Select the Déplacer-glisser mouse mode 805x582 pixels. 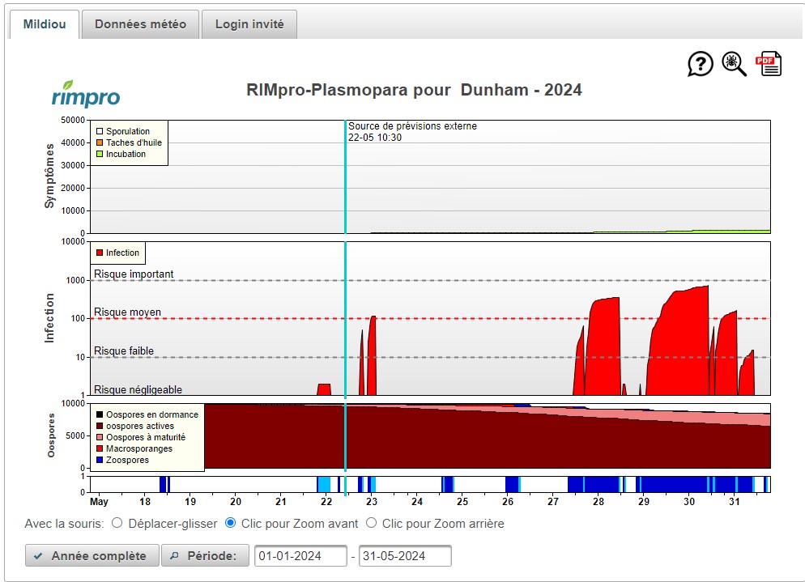click(117, 524)
